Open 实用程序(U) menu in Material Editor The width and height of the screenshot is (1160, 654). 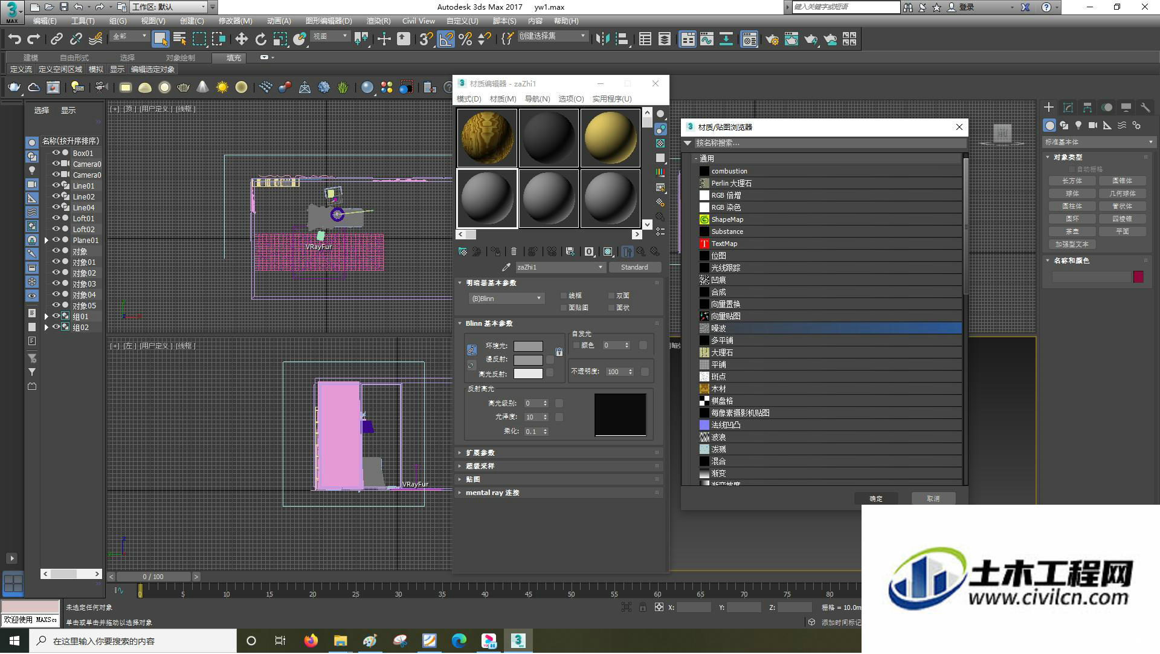coord(612,99)
